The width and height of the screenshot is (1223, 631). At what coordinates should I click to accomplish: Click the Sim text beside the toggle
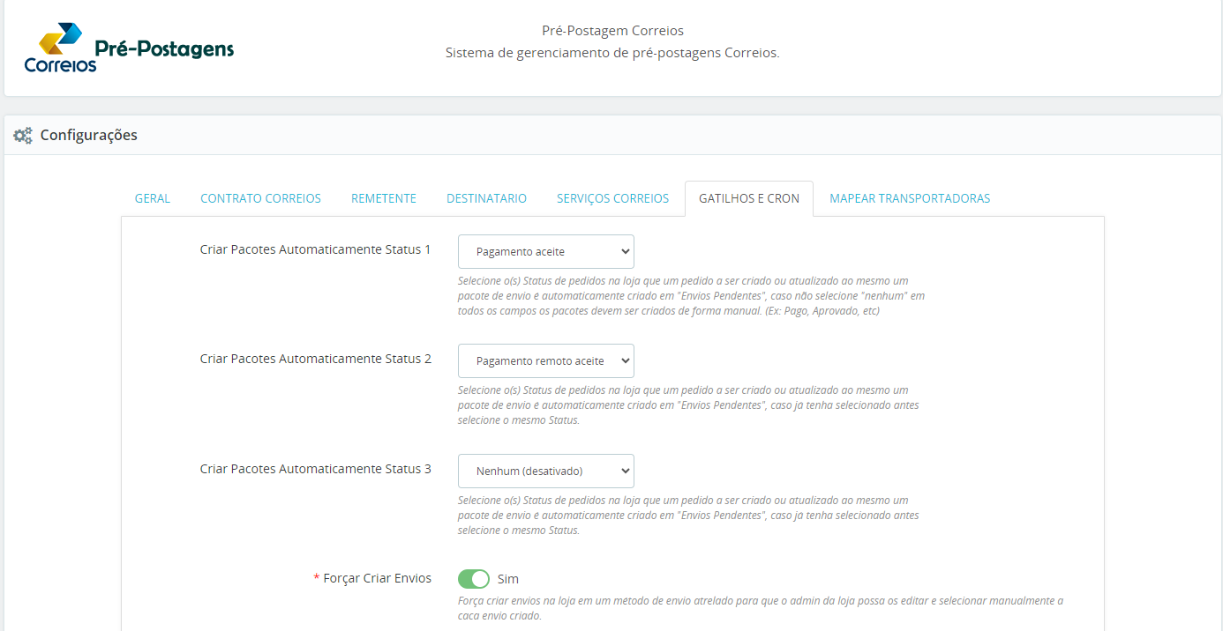(508, 579)
